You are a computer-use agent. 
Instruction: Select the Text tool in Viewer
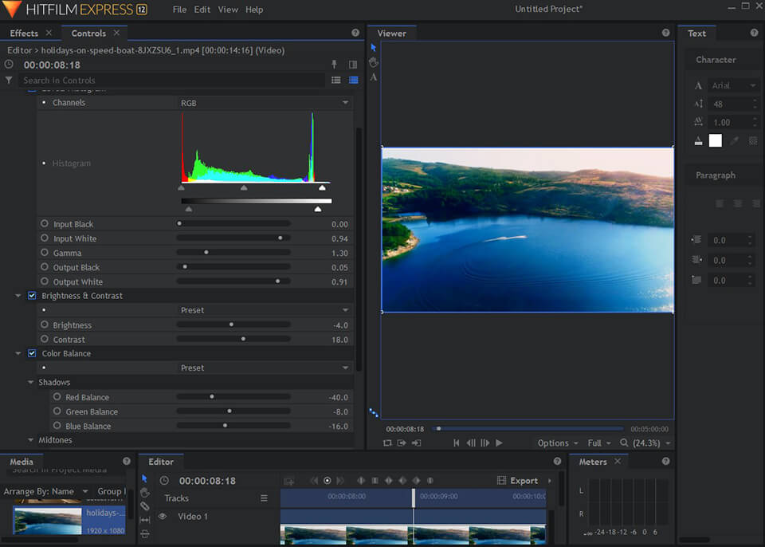coord(373,77)
